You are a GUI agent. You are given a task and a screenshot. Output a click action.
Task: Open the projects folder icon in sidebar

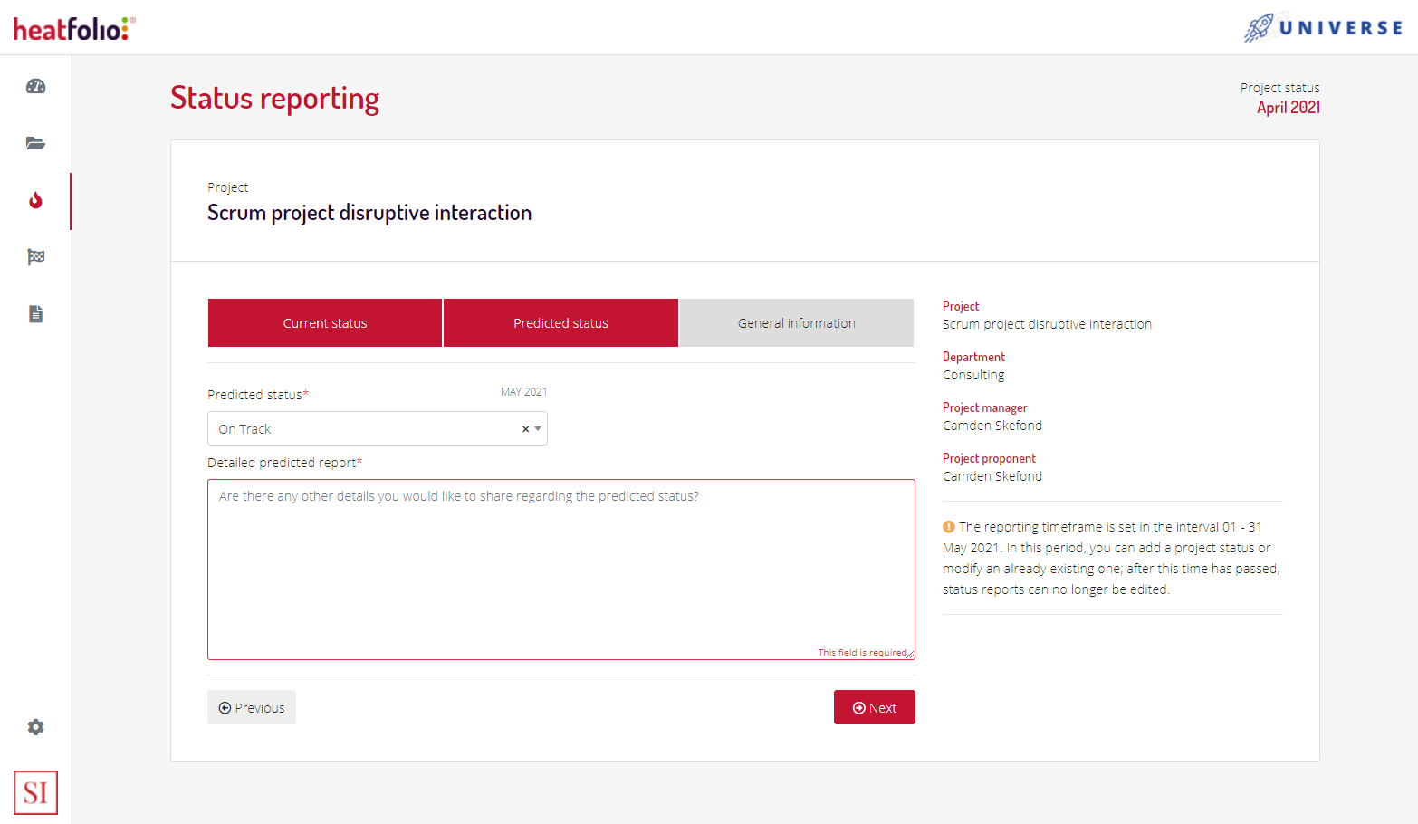click(x=35, y=143)
